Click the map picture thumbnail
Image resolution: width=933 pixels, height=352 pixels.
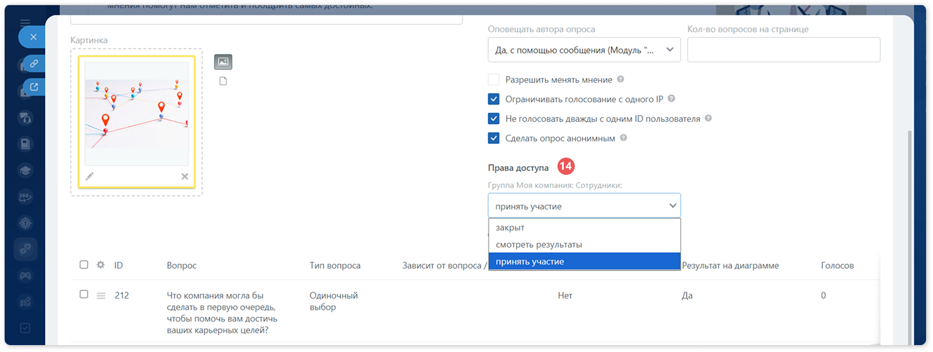click(x=136, y=113)
